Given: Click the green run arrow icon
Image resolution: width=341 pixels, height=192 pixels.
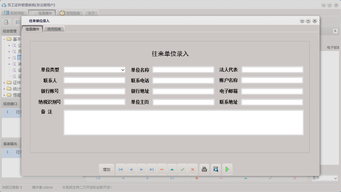Looking at the screenshot, I should [x=227, y=169].
